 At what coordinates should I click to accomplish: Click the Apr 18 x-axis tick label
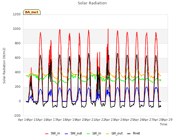(62, 120)
